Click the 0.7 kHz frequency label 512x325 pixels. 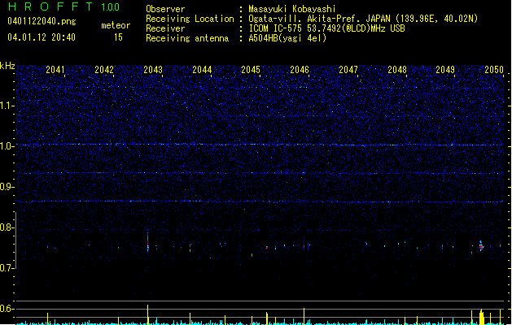pyautogui.click(x=7, y=268)
